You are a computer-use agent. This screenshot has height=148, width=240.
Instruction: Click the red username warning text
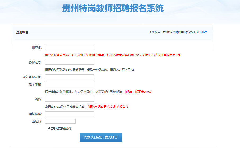tap(114, 55)
